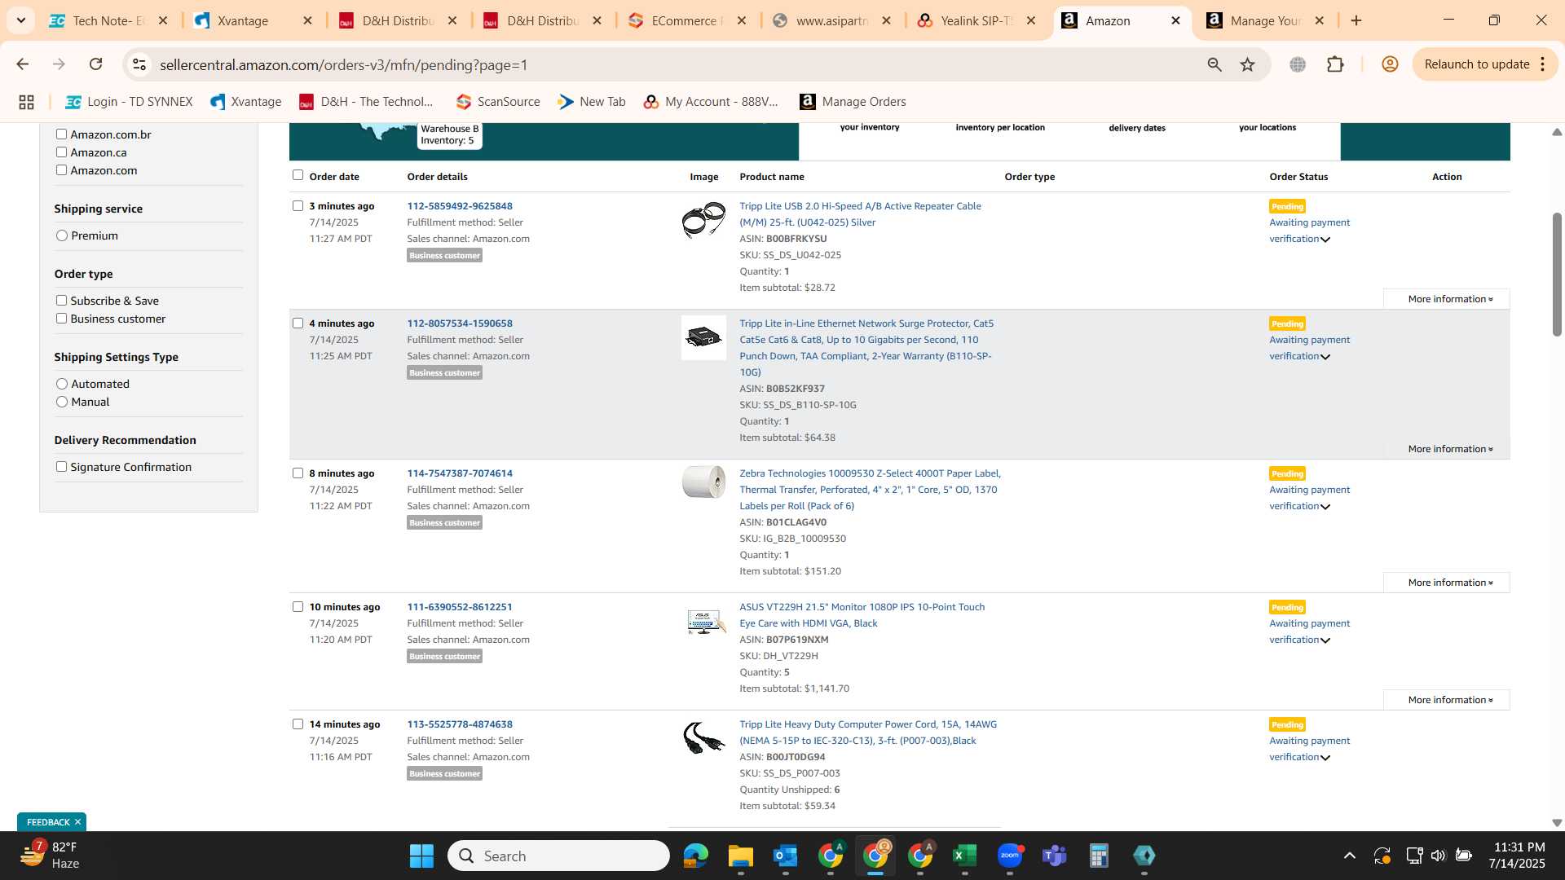Viewport: 1565px width, 880px height.
Task: Expand Awaiting payment verification for order 112-5859492-9625848
Action: click(1309, 231)
